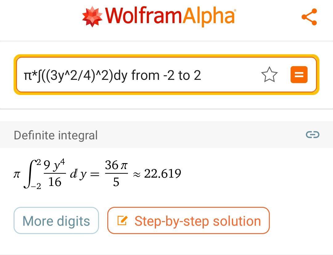The image size is (333, 255).
Task: Tap the lower limit −2
Action: (36, 187)
